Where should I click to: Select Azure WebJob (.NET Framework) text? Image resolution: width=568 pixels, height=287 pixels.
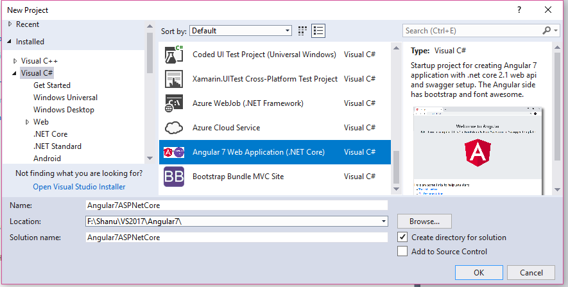[248, 103]
